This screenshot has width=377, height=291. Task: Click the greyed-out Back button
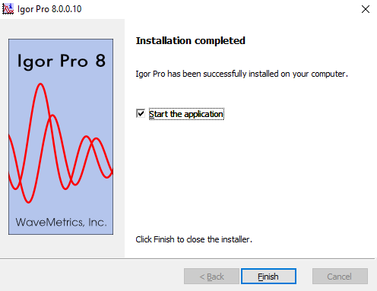point(211,277)
